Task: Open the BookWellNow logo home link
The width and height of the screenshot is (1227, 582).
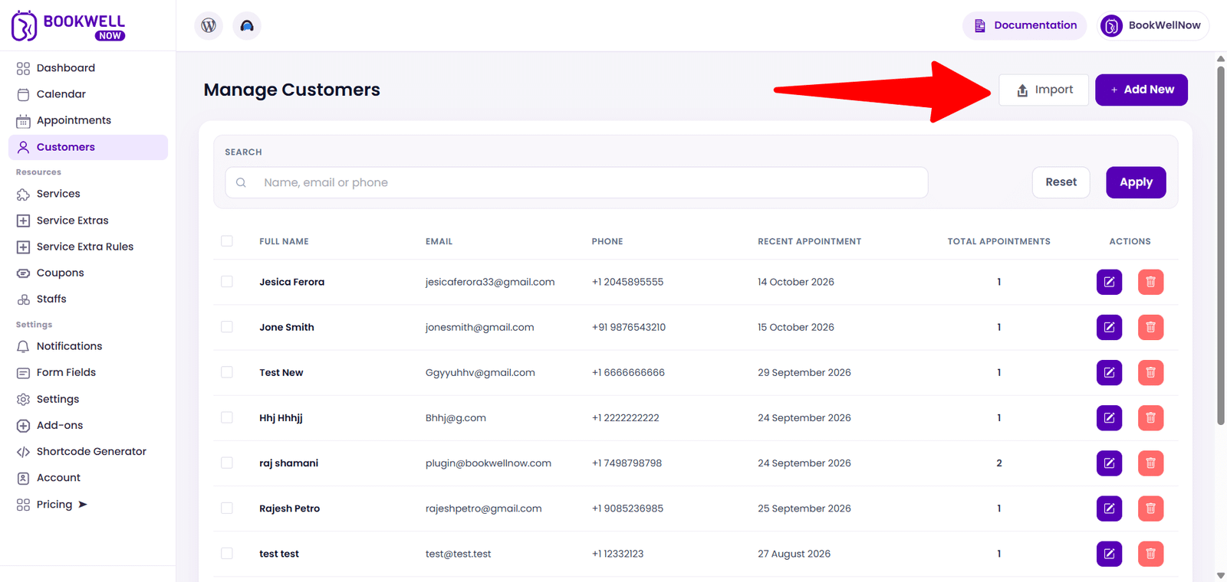Action: [68, 26]
